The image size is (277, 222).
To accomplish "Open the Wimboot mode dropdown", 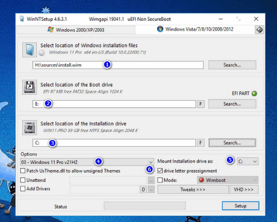I will point(228,180).
